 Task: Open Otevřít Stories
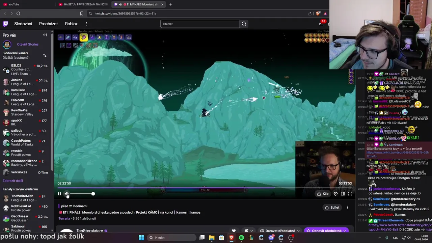(x=28, y=44)
